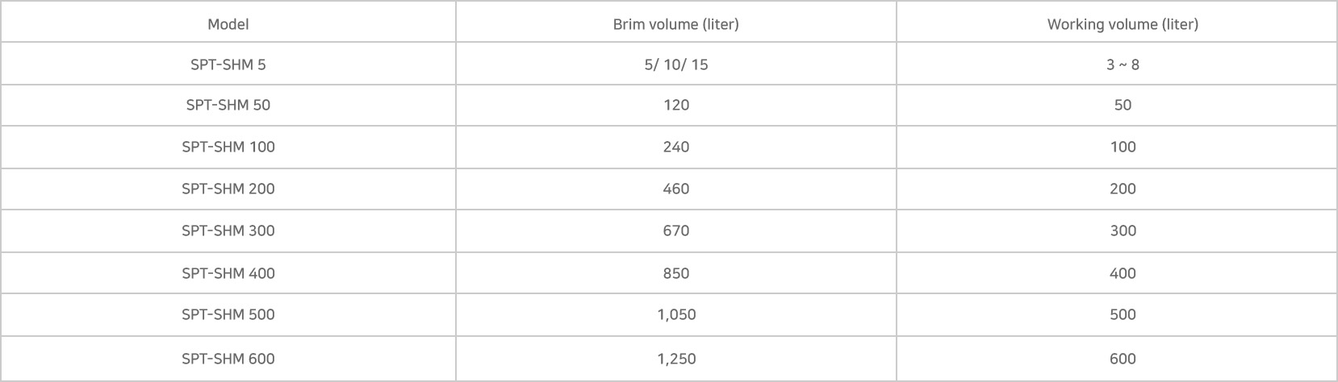The width and height of the screenshot is (1338, 382).
Task: Click the Brim volume (liter) header
Action: click(676, 24)
